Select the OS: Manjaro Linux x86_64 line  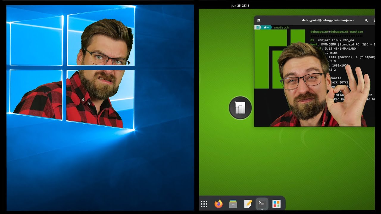[332, 40]
